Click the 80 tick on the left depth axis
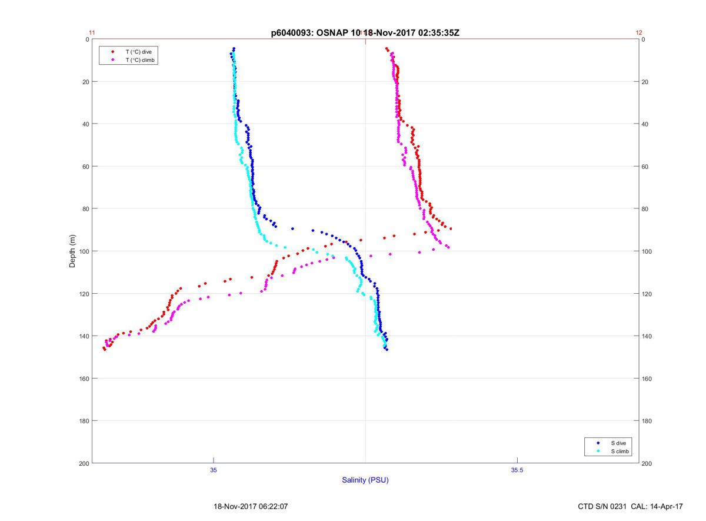This screenshot has width=706, height=521. 85,209
